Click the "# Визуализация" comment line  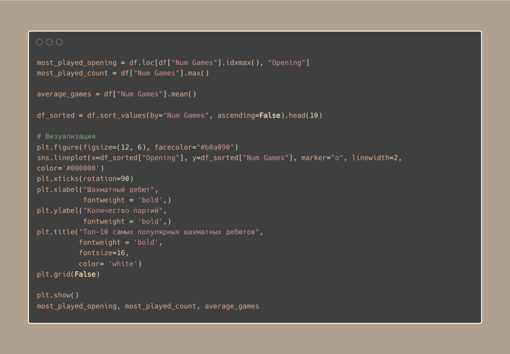(x=66, y=136)
